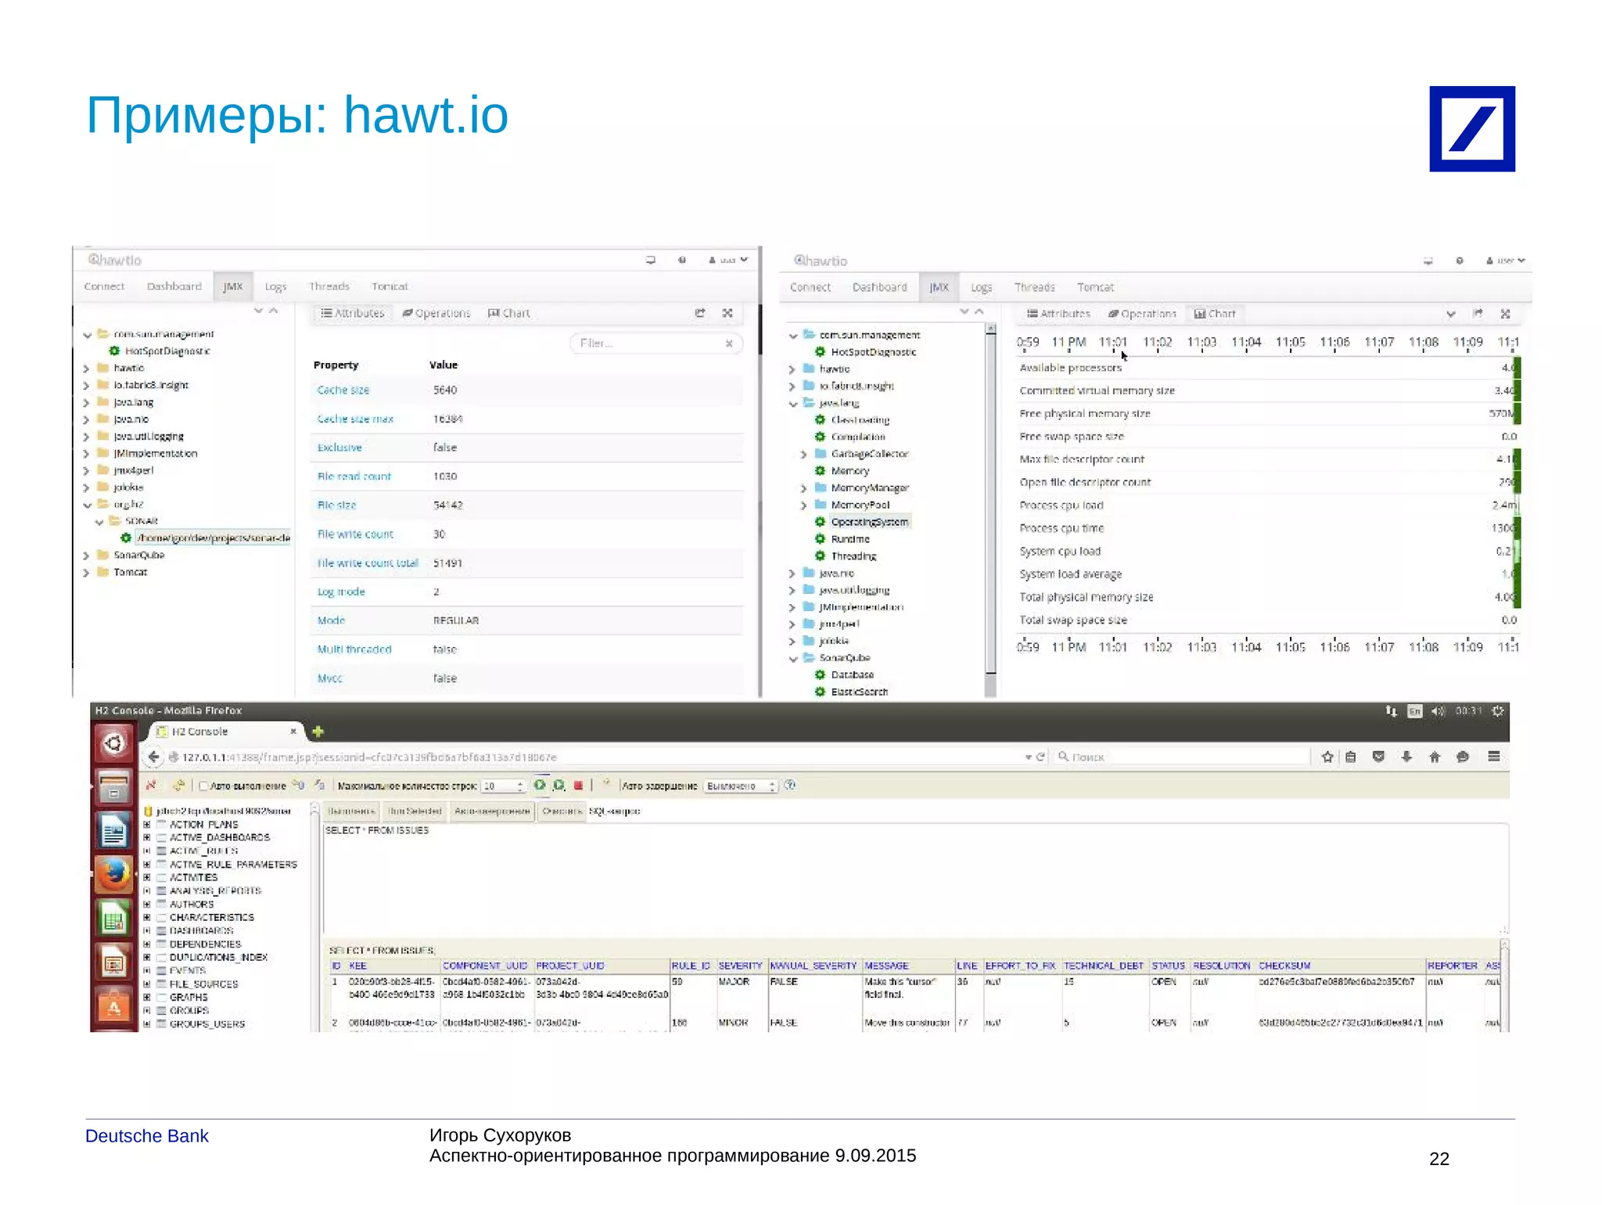Select OperatingSystem node in right hawtio tree
This screenshot has height=1205, width=1602.
pyautogui.click(x=869, y=522)
